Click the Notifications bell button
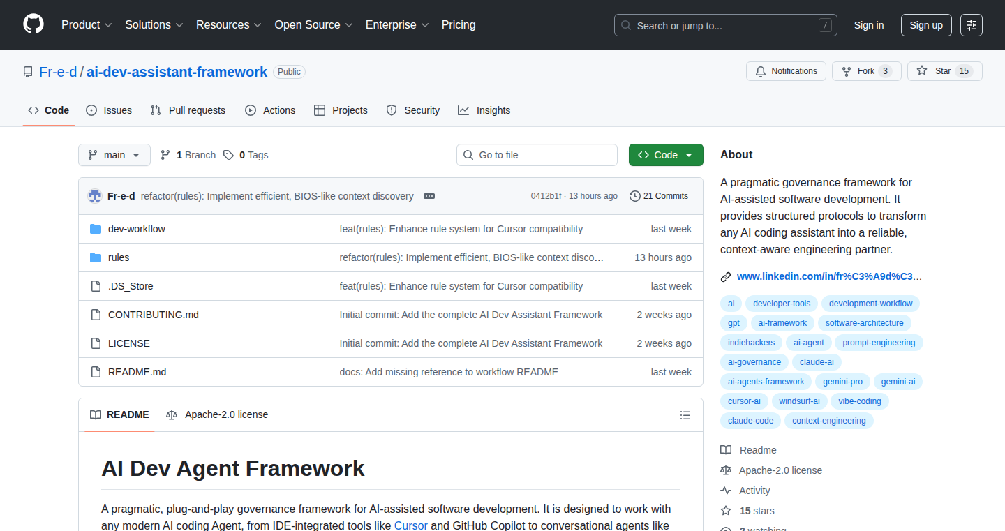Screen dimensions: 1005x531 click(787, 71)
